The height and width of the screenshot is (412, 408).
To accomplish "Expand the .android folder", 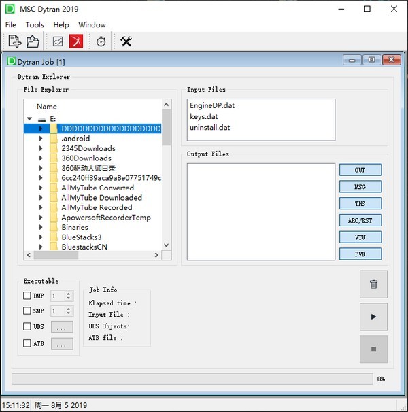I will [41, 138].
